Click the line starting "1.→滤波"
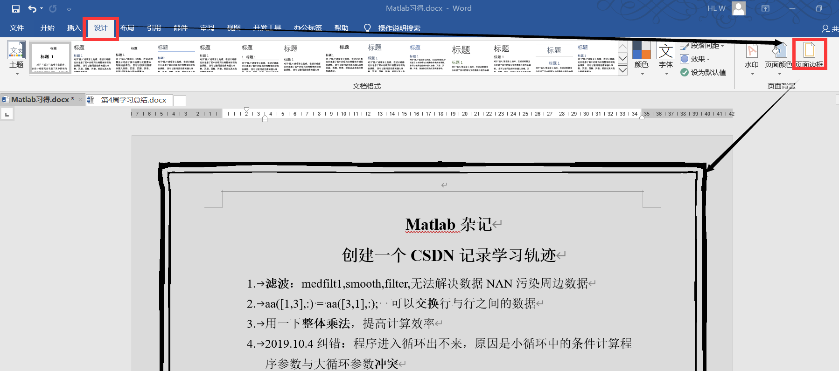Image resolution: width=839 pixels, height=371 pixels. 422,283
